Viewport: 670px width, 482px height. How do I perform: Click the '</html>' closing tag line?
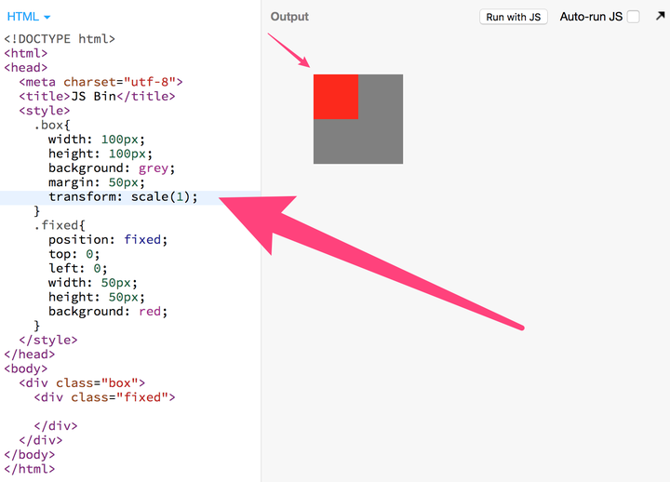click(x=30, y=469)
